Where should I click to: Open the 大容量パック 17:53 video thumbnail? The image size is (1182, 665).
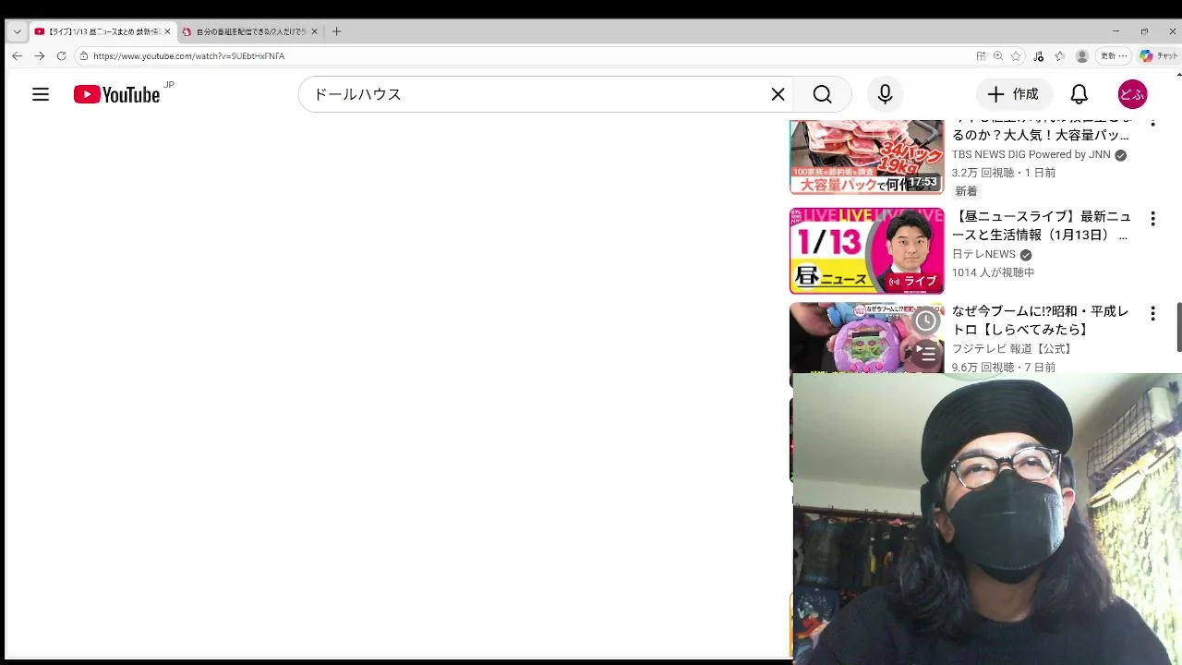tap(866, 157)
